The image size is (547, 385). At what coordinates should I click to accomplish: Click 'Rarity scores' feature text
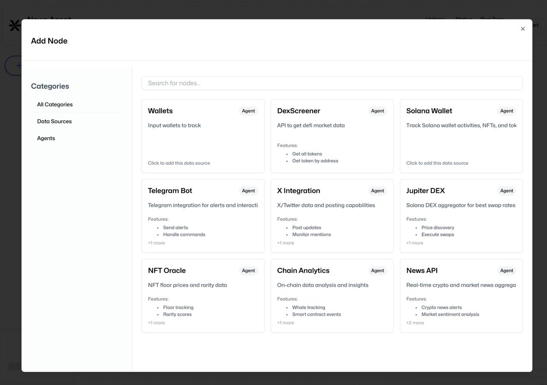[177, 314]
